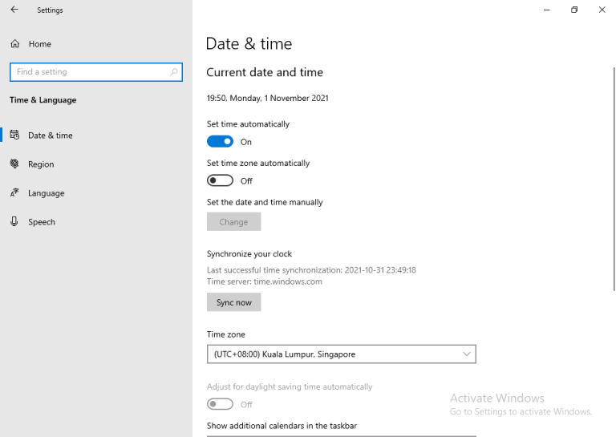Enable Set time zone automatically toggle
The width and height of the screenshot is (616, 437).
pos(220,180)
